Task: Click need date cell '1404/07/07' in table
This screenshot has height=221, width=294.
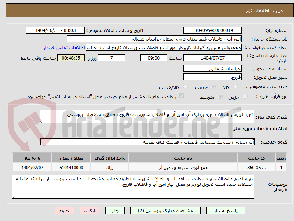Action: click(32, 168)
